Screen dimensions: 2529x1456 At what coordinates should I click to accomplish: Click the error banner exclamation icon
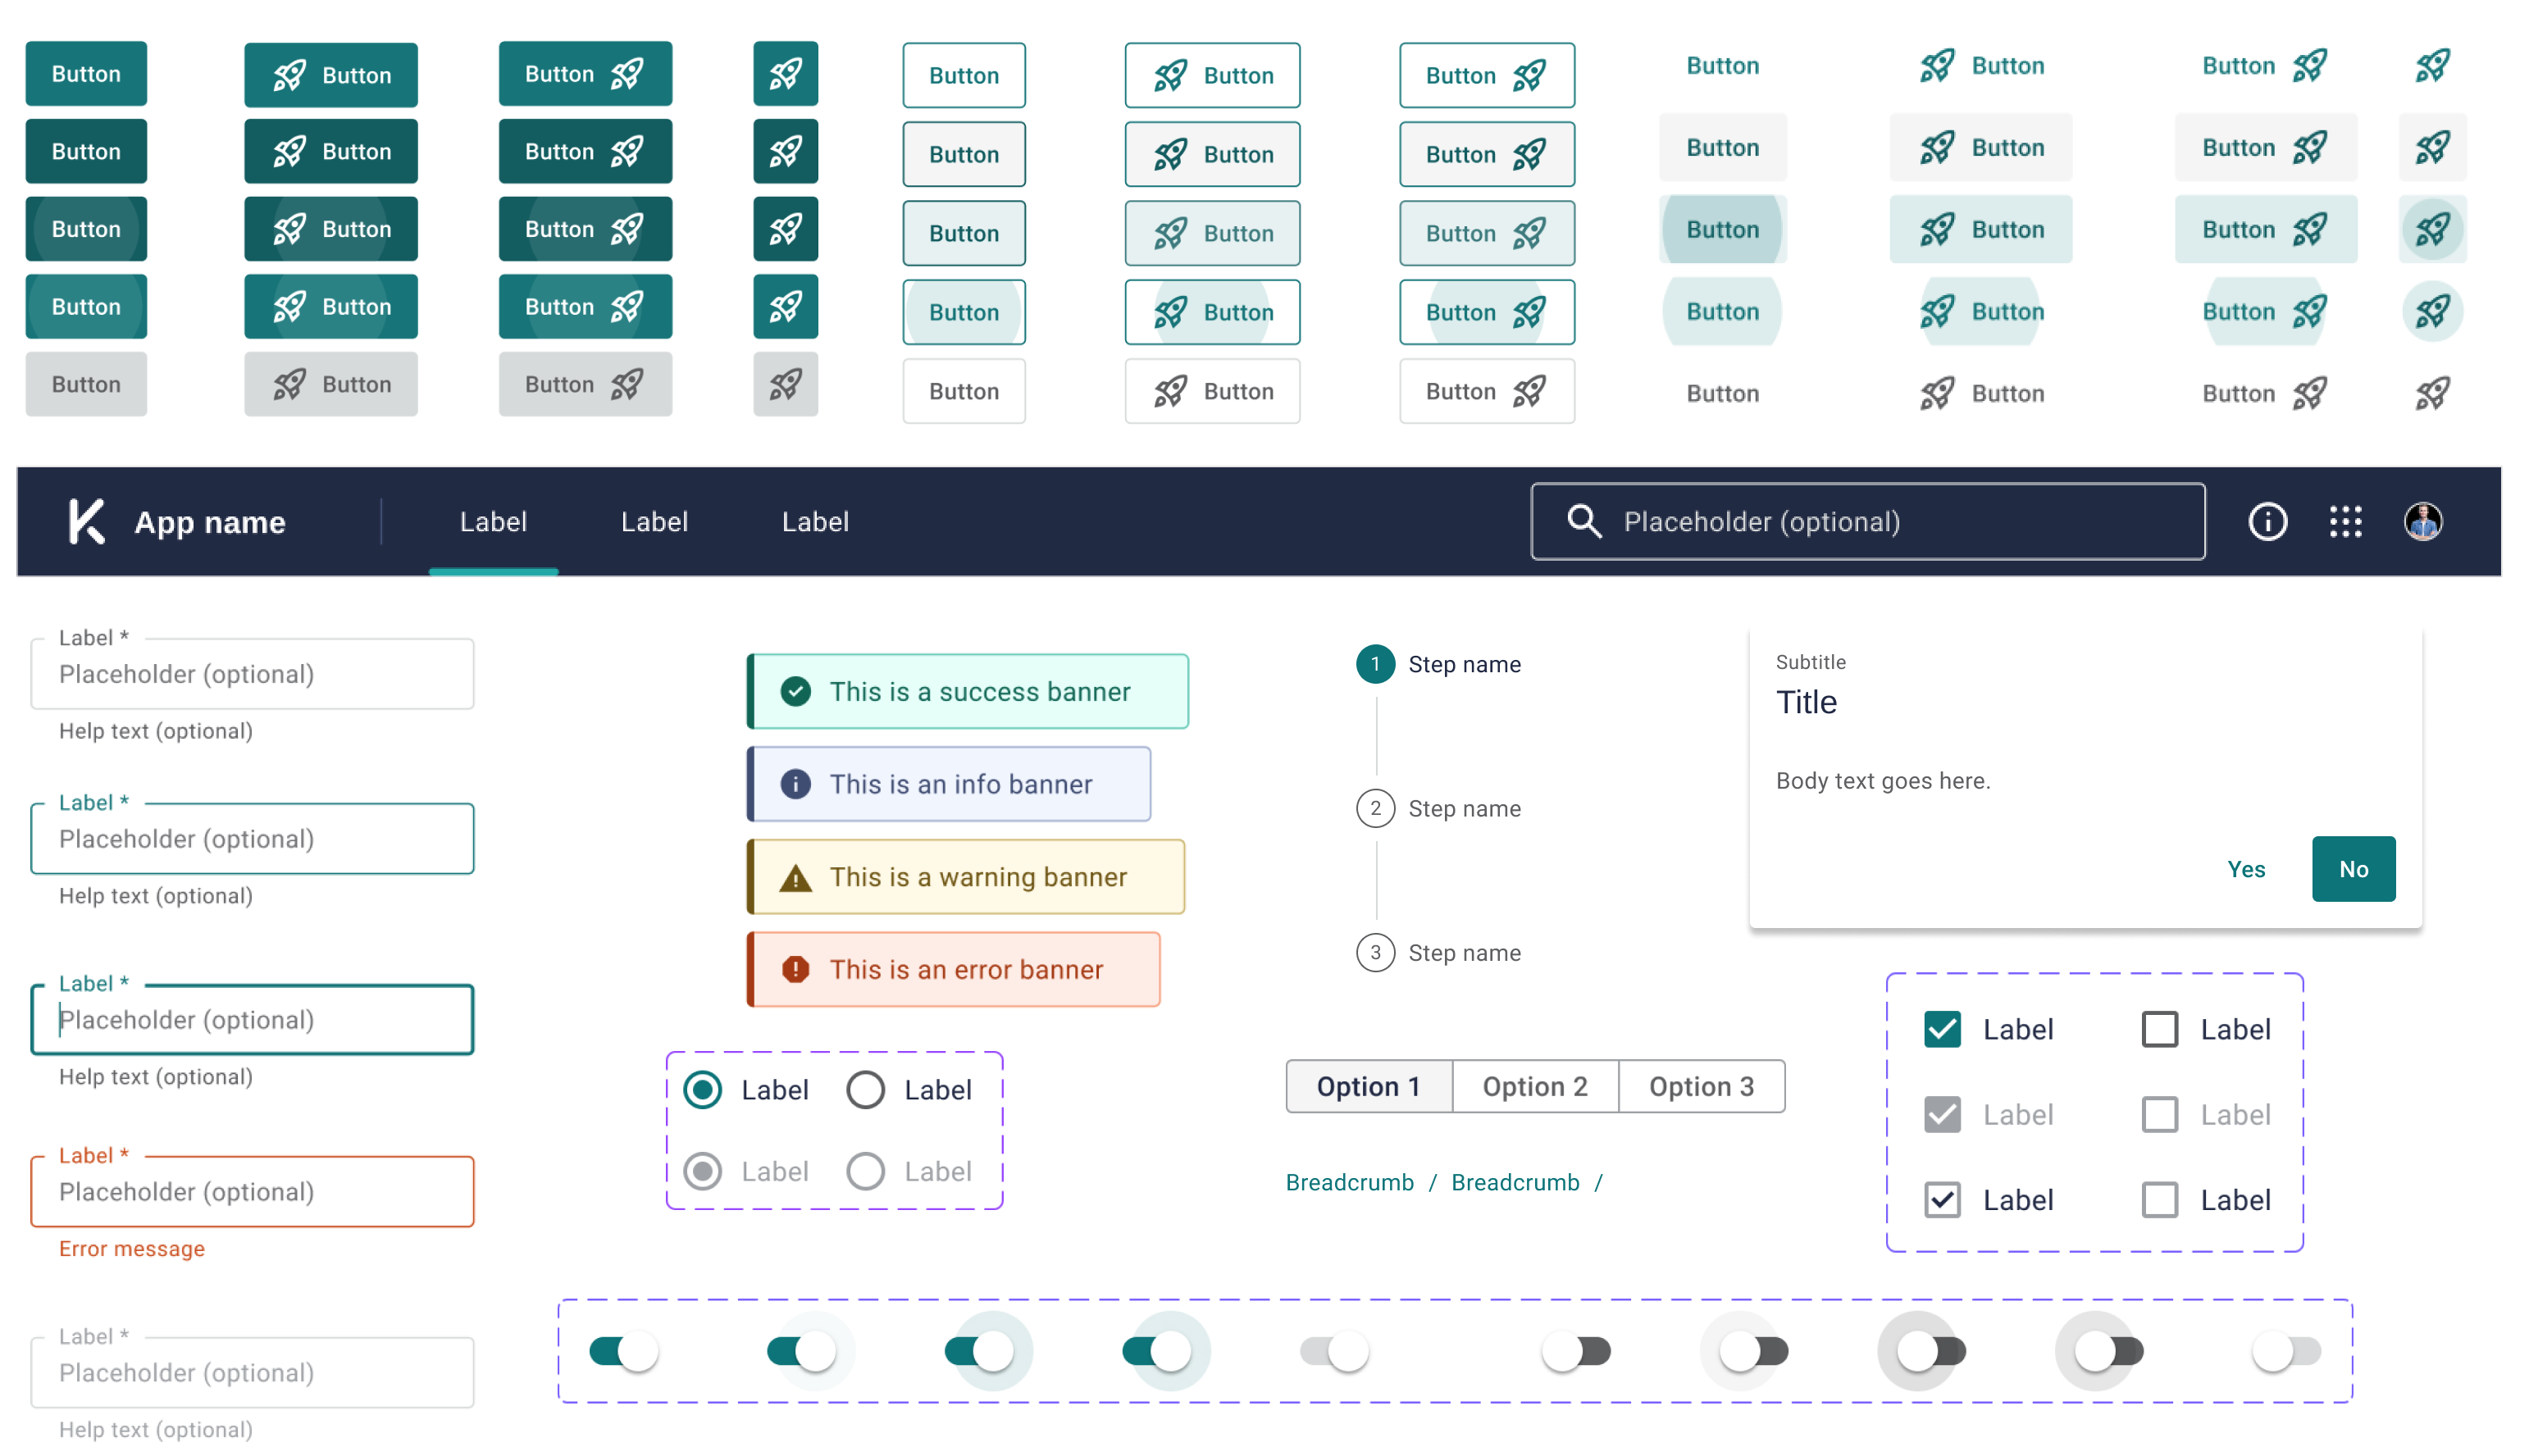(x=795, y=969)
